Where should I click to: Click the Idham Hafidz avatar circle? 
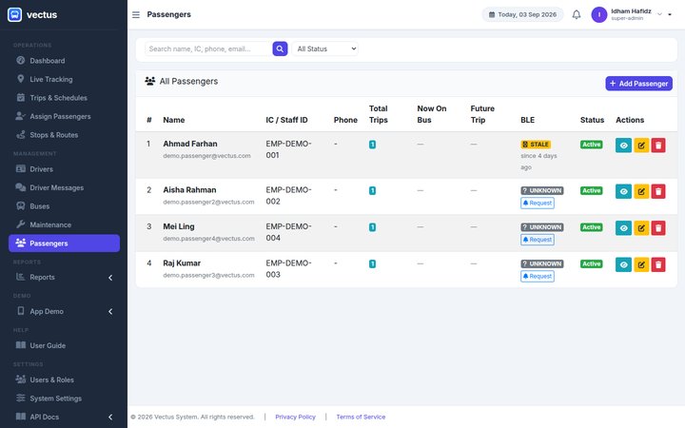pos(599,15)
